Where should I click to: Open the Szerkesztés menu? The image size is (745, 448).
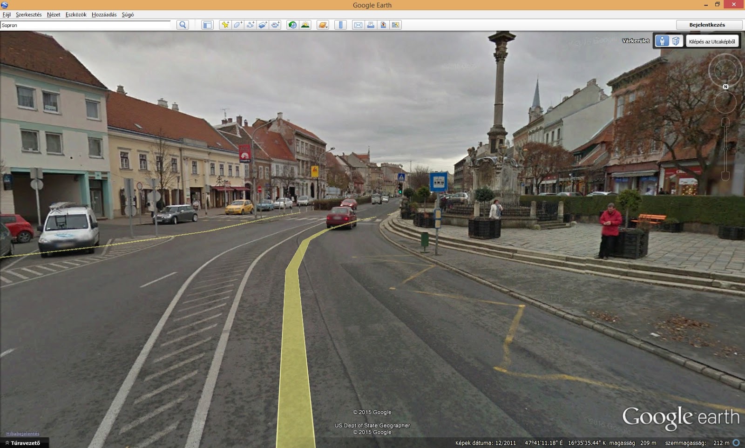28,14
